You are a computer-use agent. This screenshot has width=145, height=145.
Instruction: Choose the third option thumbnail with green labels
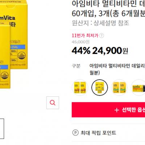pos(119,87)
